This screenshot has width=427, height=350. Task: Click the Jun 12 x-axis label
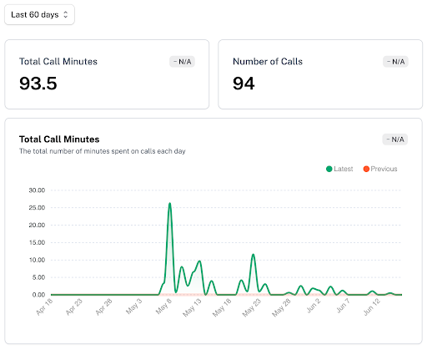point(372,307)
